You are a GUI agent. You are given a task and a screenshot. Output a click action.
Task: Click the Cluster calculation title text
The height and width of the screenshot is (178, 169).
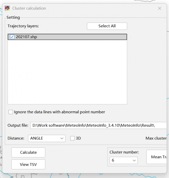(29, 8)
